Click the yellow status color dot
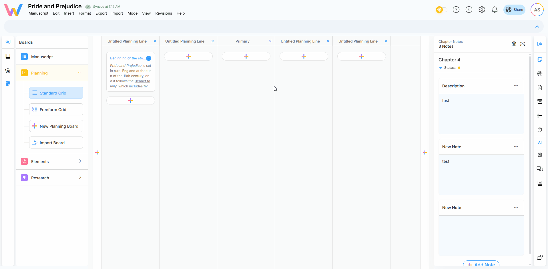Image resolution: width=548 pixels, height=269 pixels. coord(459,68)
